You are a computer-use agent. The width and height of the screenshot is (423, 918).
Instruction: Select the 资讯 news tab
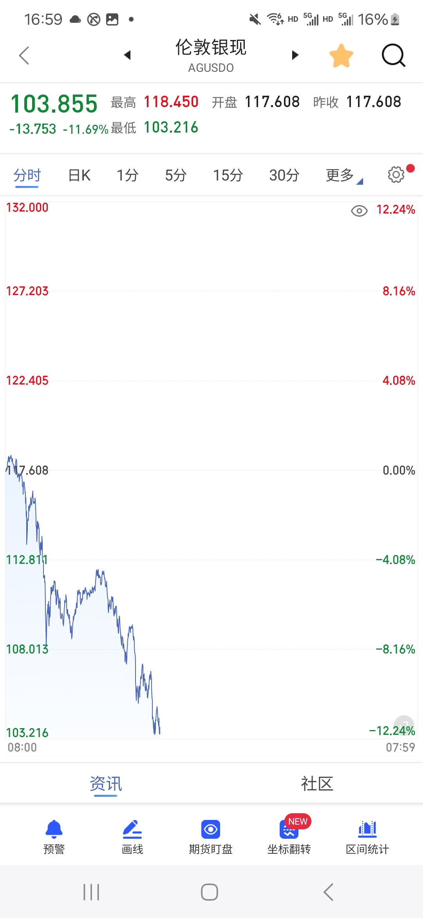pyautogui.click(x=106, y=784)
